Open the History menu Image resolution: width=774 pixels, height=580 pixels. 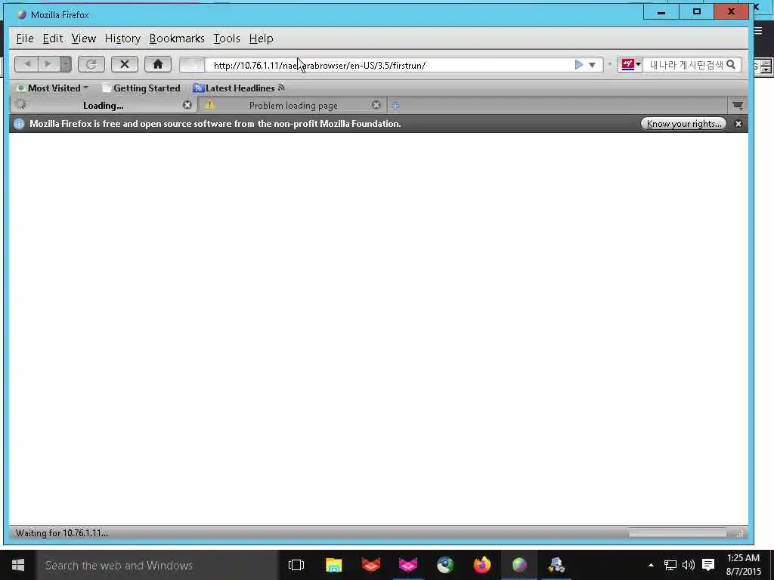122,39
